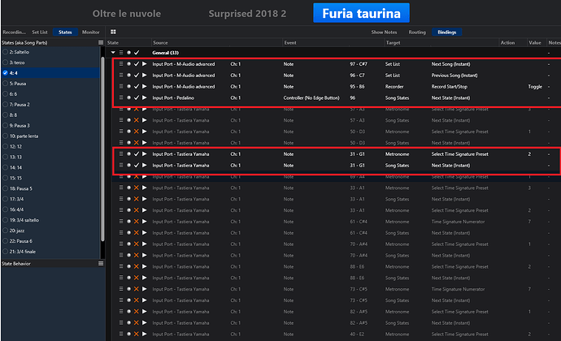Select the '10: parte lenta' state radio button
Viewport: 561px width, 341px height.
[6, 136]
